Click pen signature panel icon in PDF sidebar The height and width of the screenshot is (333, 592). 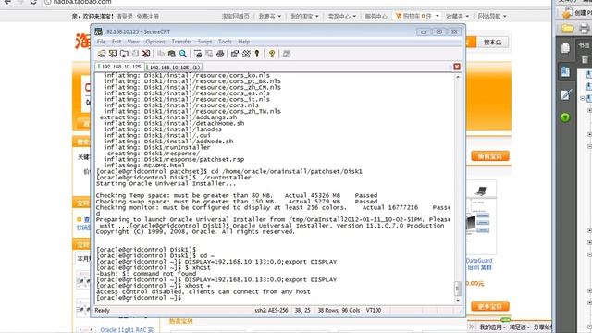tap(565, 94)
